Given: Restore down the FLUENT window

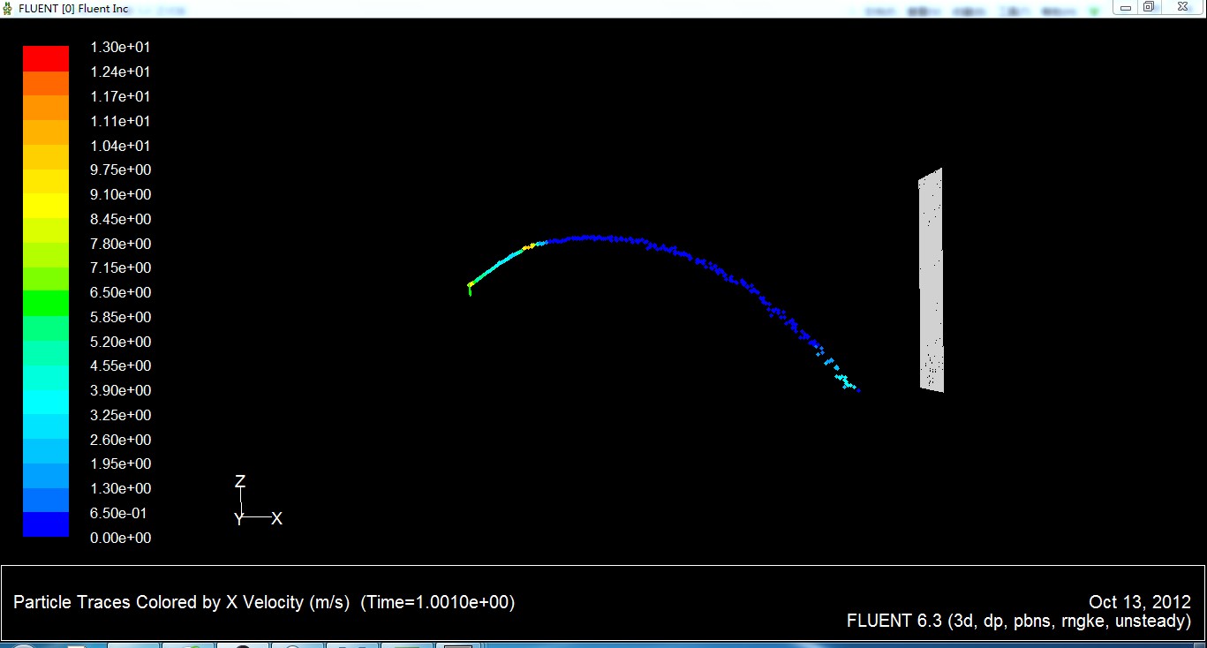Looking at the screenshot, I should point(1149,7).
